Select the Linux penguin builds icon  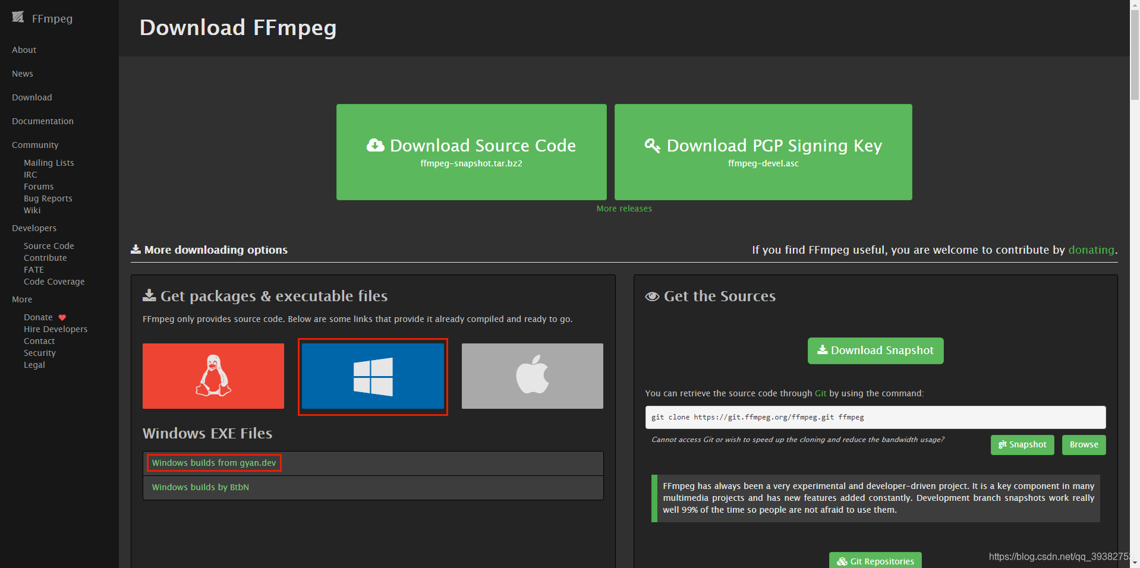pyautogui.click(x=213, y=375)
